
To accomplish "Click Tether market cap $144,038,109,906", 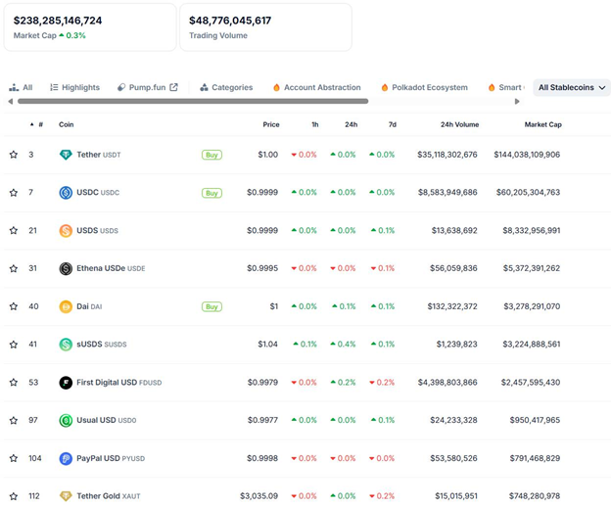I will 527,155.
